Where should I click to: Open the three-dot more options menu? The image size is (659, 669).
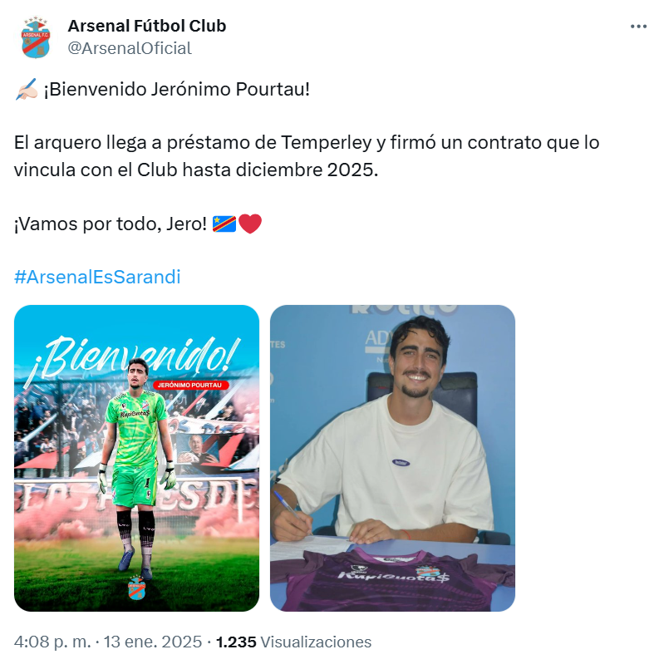(638, 27)
